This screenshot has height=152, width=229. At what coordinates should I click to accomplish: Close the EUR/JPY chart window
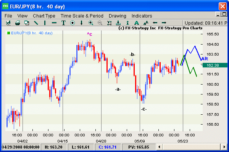[223, 6]
